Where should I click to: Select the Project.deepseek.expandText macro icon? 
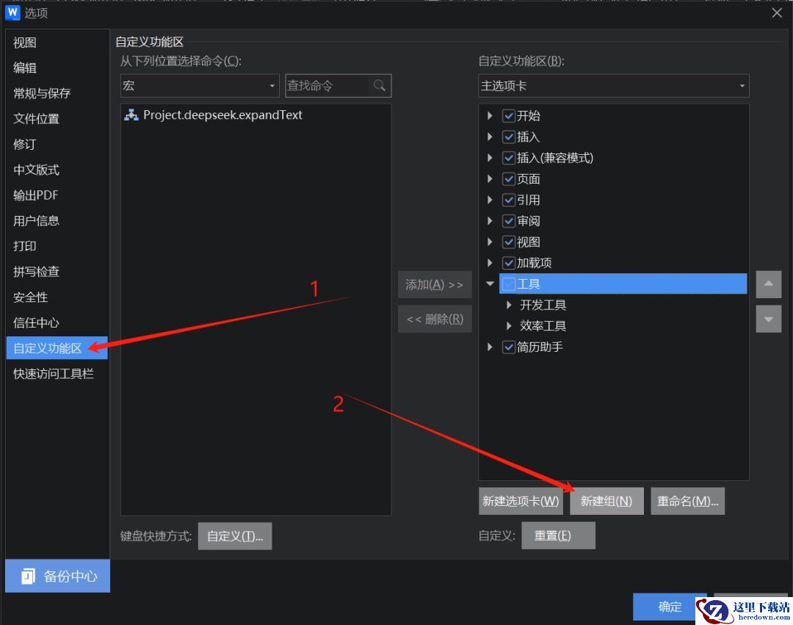(x=131, y=115)
